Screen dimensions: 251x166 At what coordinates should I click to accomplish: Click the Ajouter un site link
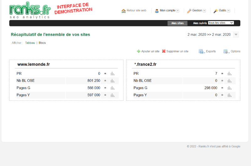coord(150,51)
